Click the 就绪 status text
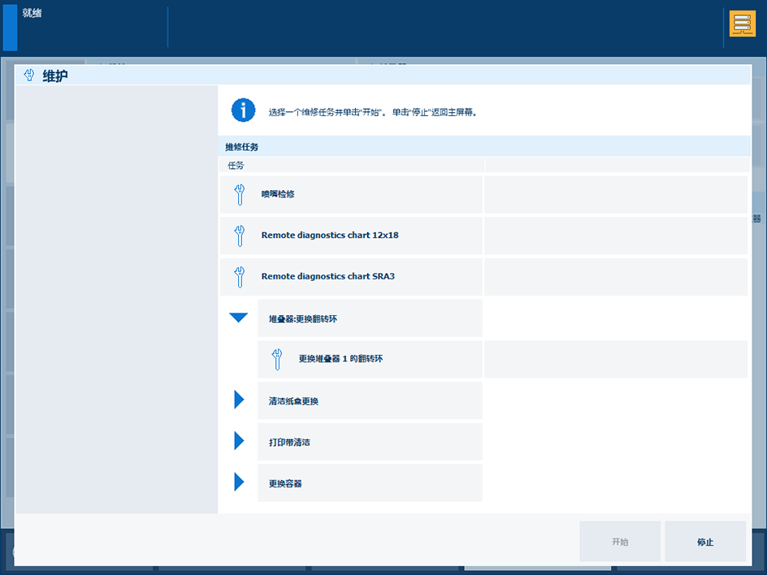767x575 pixels. tap(32, 13)
